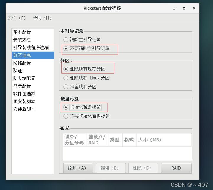Open 安装后脚本 section

point(33,109)
